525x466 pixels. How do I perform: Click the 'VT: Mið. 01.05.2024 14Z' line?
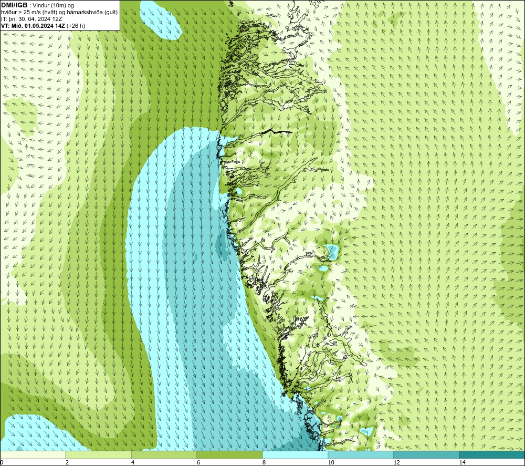(x=33, y=26)
